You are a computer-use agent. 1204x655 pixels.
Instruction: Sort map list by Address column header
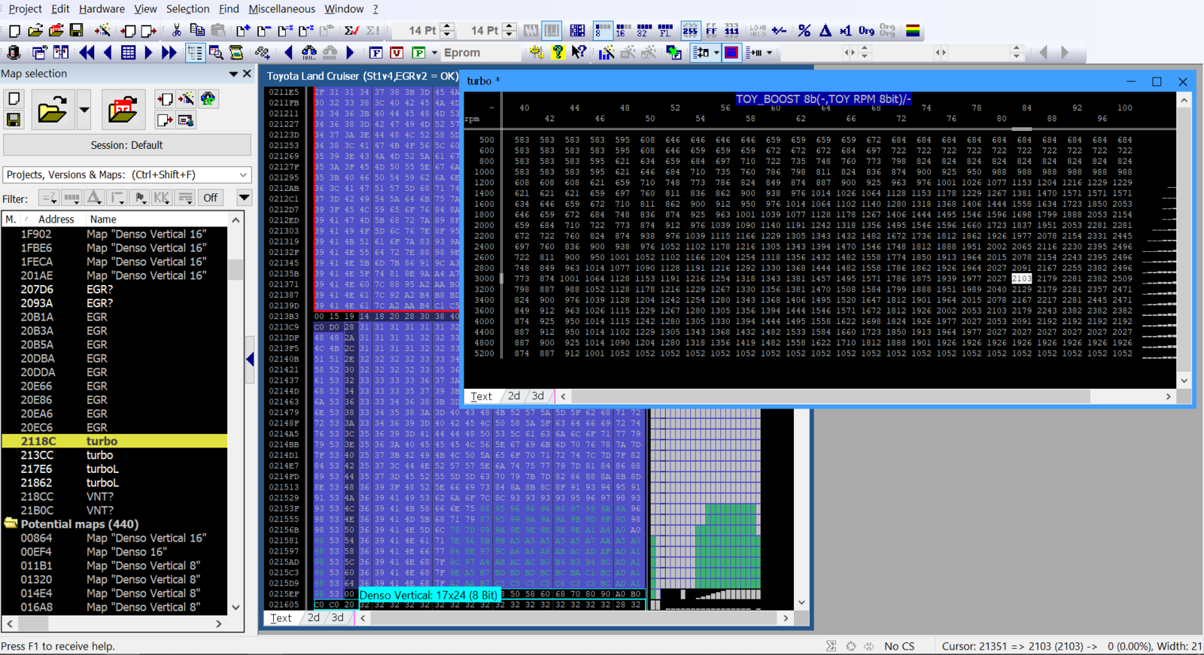(x=56, y=219)
